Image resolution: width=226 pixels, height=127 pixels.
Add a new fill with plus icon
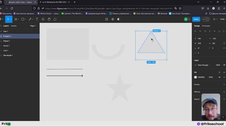(x=224, y=72)
